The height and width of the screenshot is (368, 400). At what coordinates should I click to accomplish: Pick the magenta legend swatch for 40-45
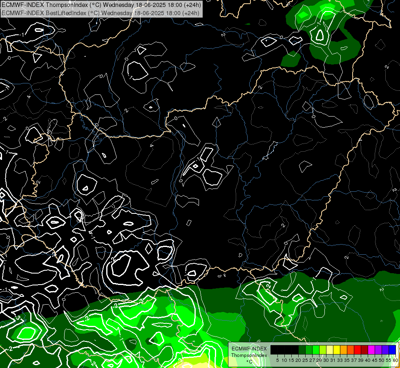(371, 350)
